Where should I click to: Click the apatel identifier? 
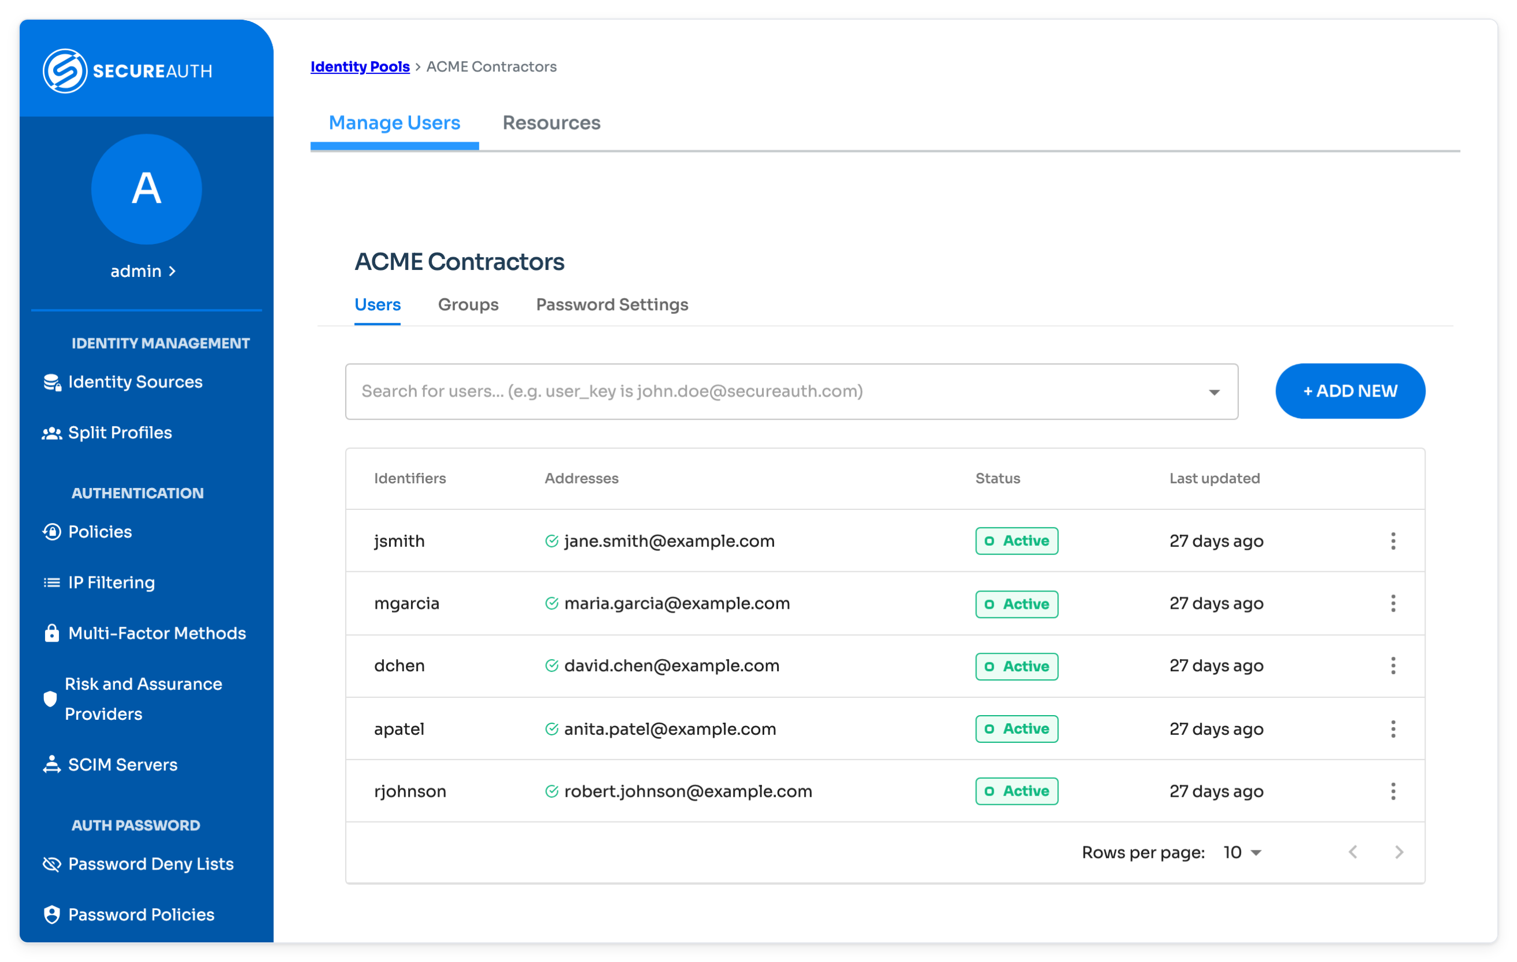coord(399,729)
